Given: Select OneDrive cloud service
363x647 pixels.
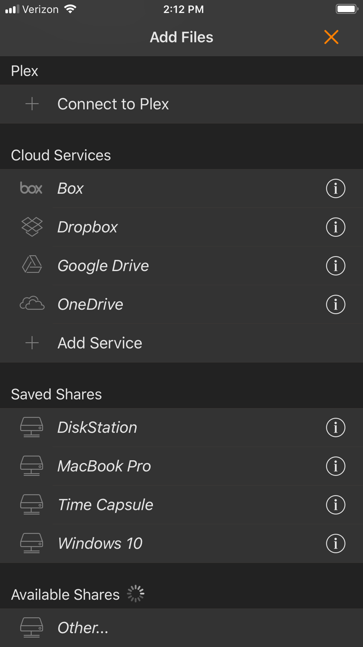Looking at the screenshot, I should pos(90,304).
